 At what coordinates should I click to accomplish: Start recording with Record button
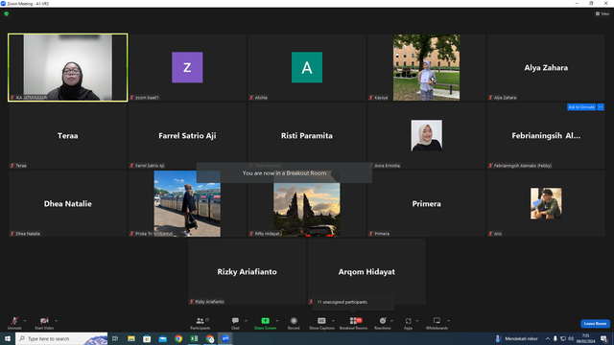(294, 323)
